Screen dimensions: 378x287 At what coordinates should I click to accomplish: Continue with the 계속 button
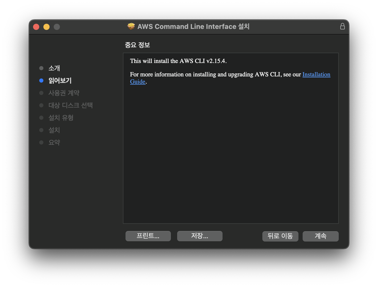click(x=321, y=236)
